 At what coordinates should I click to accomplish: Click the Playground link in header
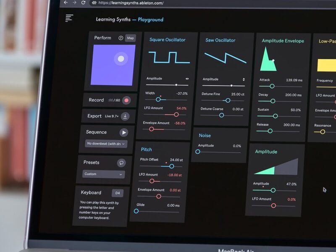coord(150,20)
